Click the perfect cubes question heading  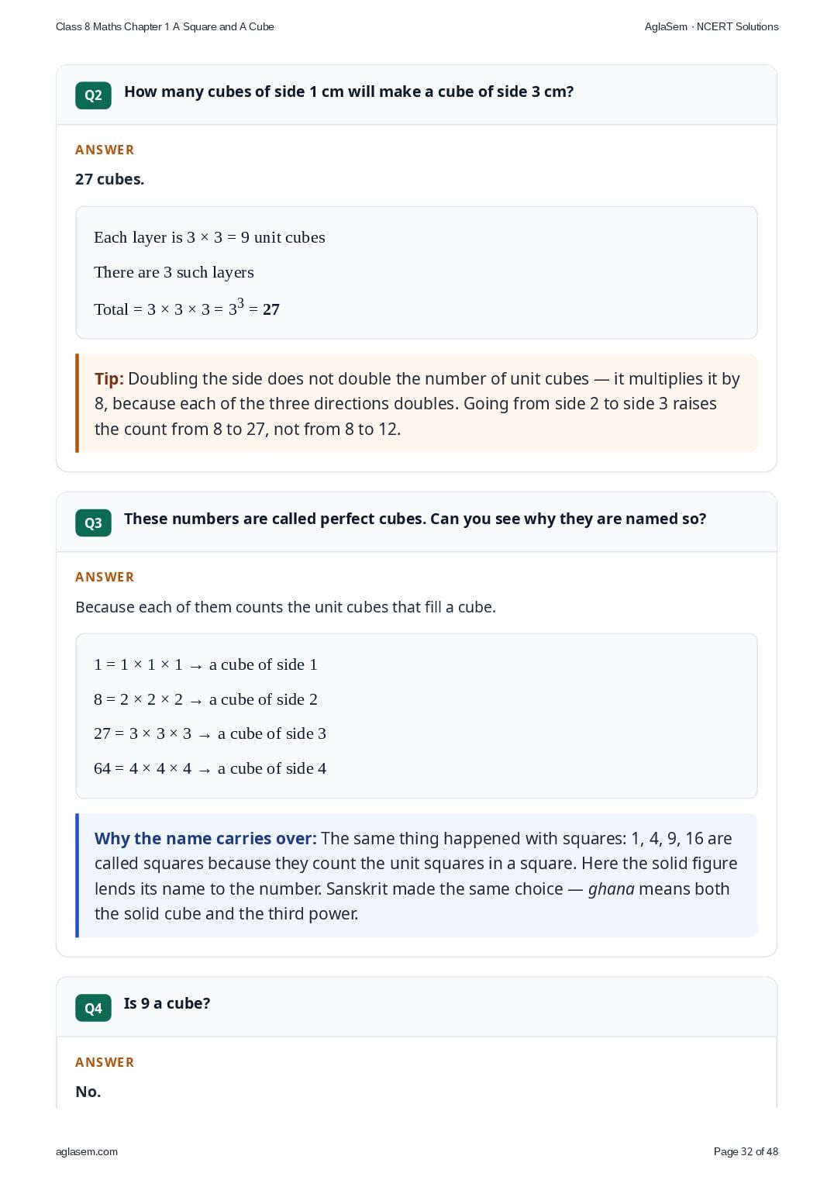click(415, 519)
